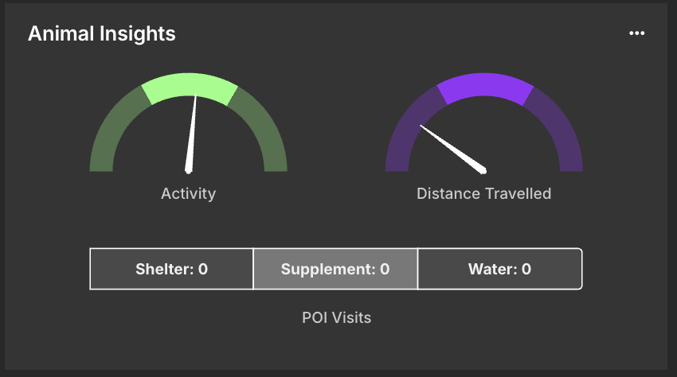This screenshot has height=377, width=677.
Task: Click the pointed tip of the Distance needle
Action: coord(421,126)
